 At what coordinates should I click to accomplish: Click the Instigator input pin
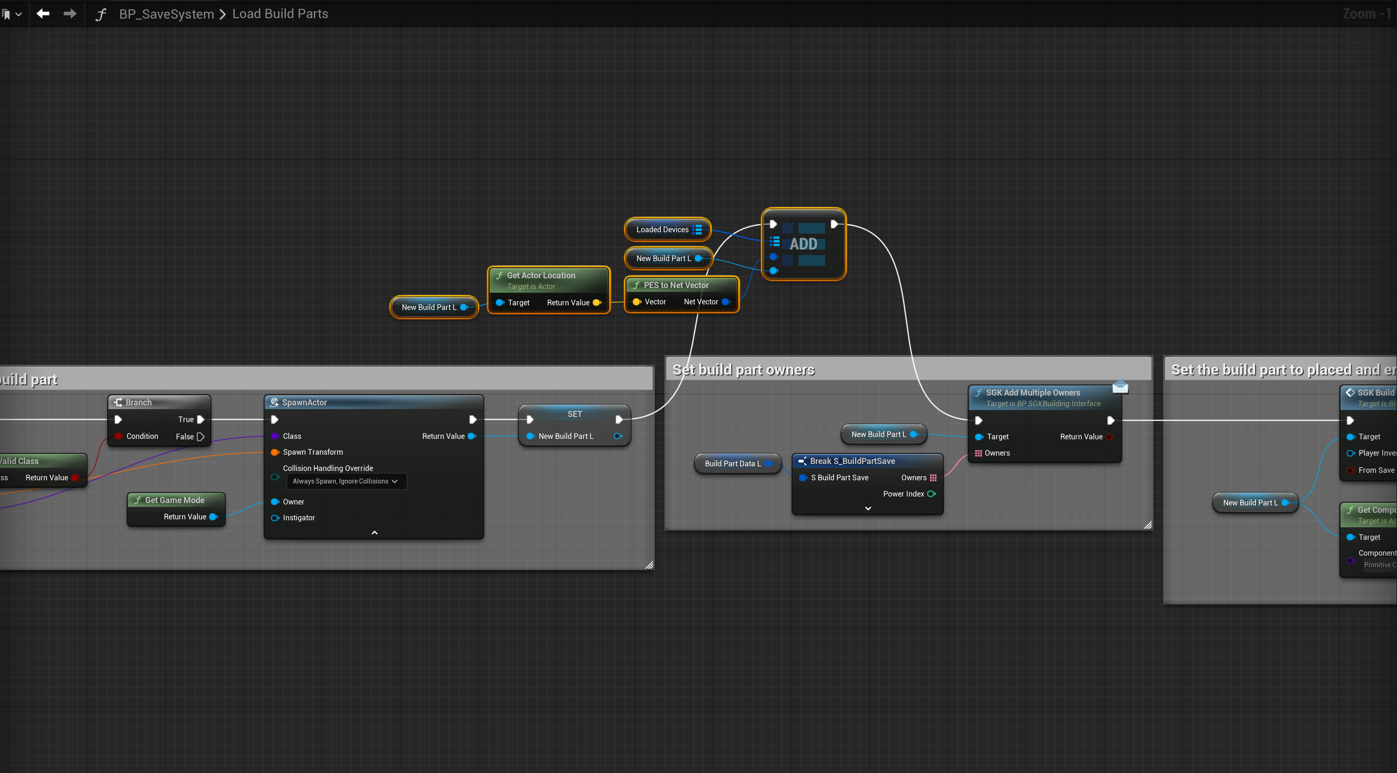click(275, 518)
